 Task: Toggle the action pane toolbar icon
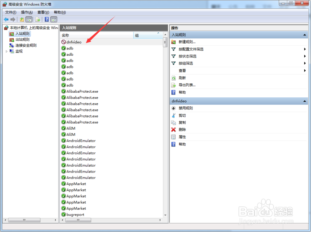pos(54,19)
